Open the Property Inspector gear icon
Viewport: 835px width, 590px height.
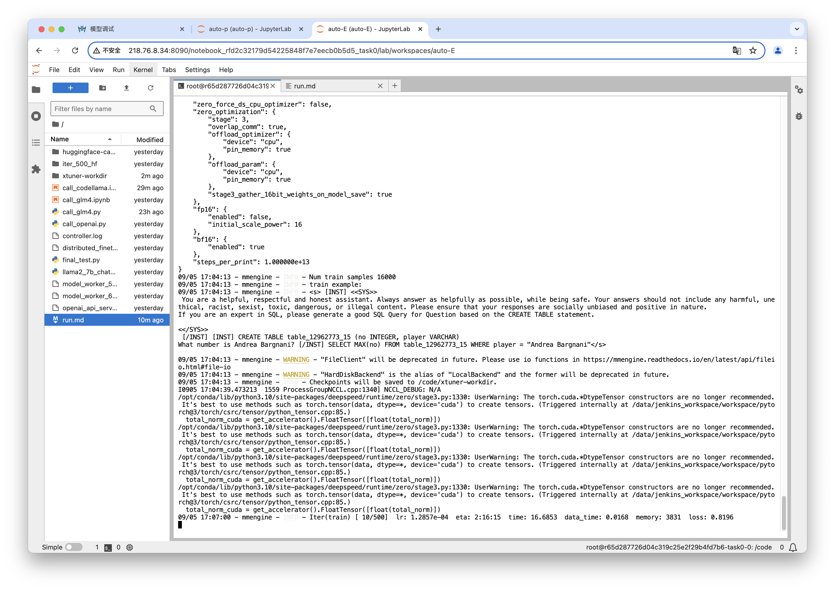(x=799, y=90)
